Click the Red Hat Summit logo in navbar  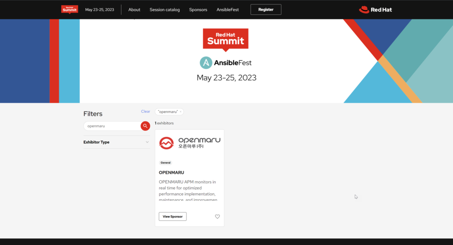[x=69, y=10]
